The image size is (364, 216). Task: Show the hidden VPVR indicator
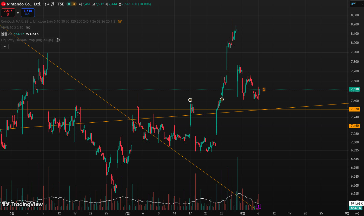tap(28, 27)
